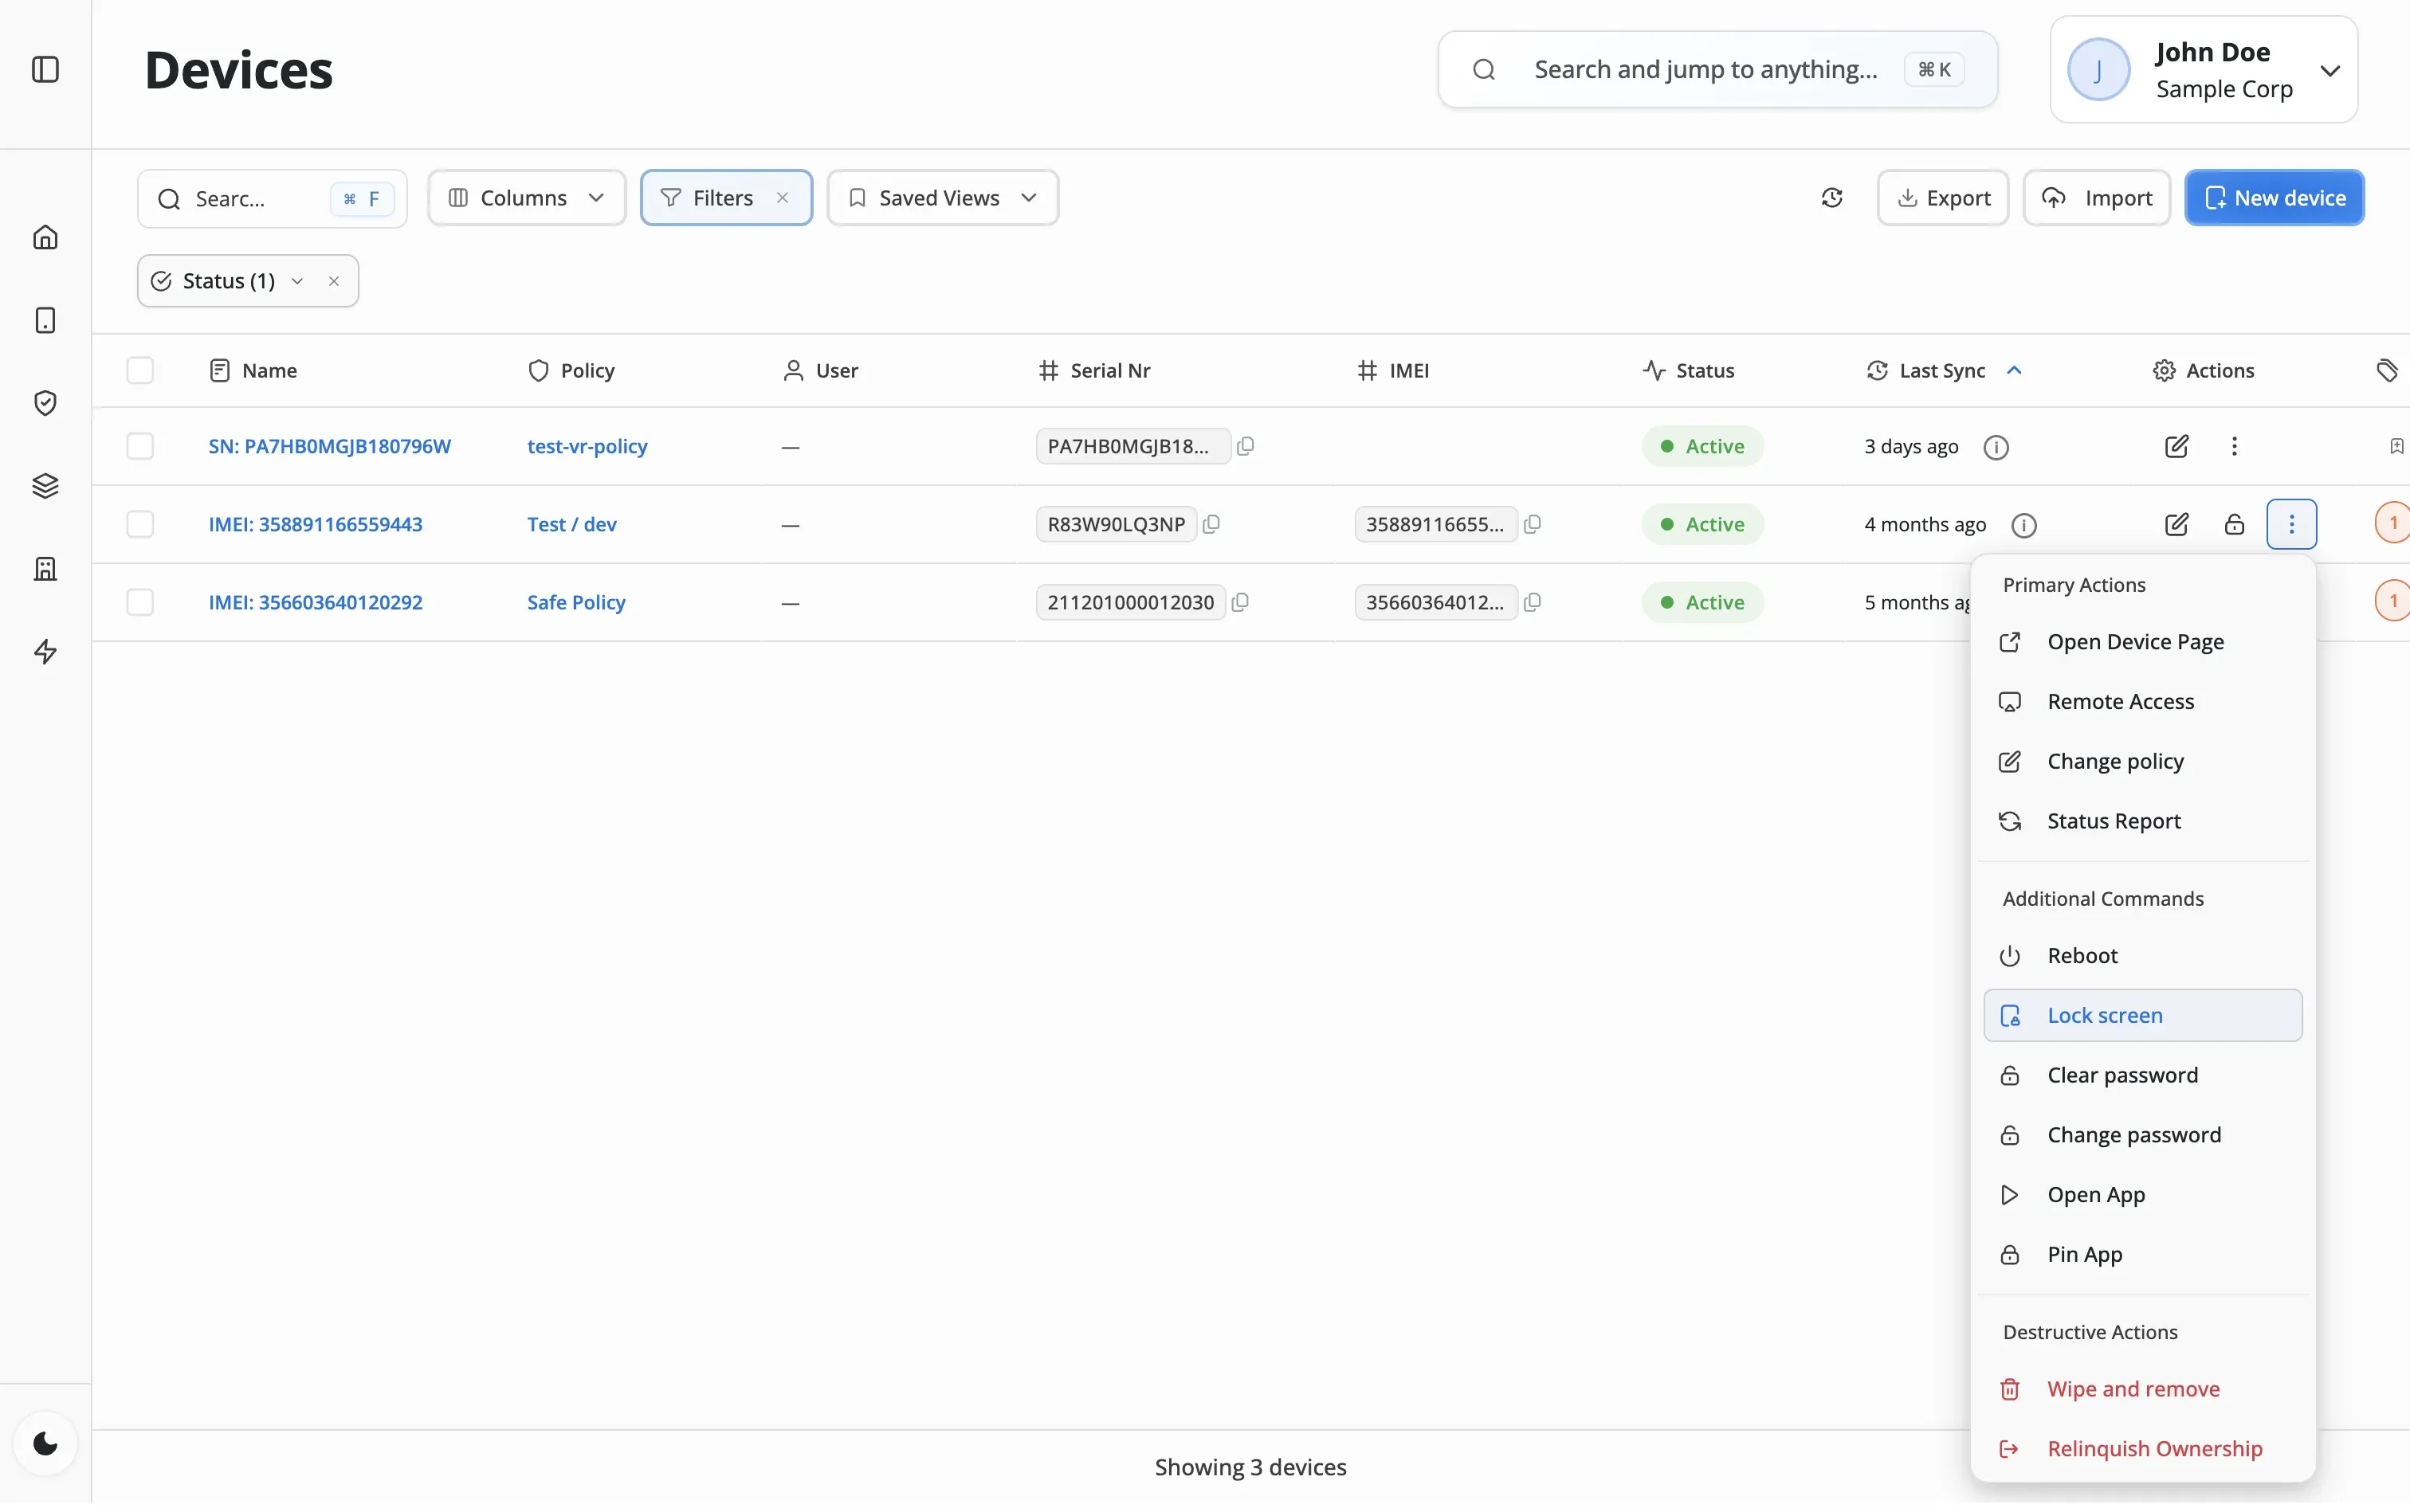Toggle the sidebar panel icon
Image resolution: width=2410 pixels, height=1512 pixels.
pyautogui.click(x=45, y=69)
